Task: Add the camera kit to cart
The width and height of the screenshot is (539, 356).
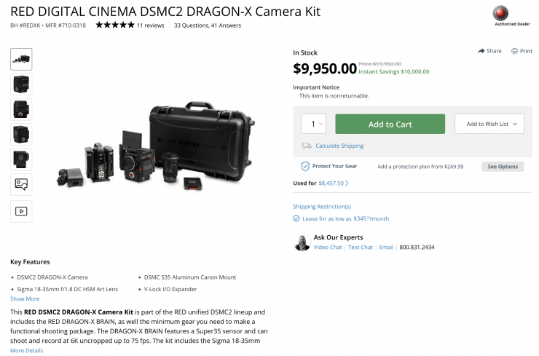Action: coord(390,124)
